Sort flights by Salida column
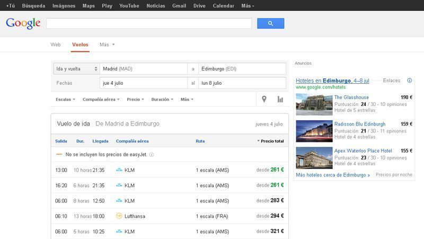The height and width of the screenshot is (239, 424). (61, 141)
